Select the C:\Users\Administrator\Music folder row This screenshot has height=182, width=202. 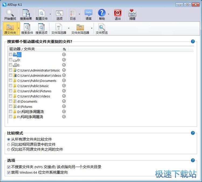(39, 70)
